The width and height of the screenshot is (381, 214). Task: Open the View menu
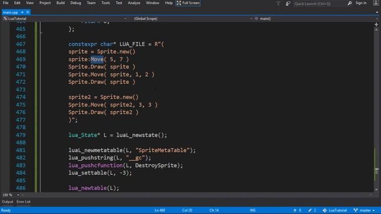click(30, 3)
